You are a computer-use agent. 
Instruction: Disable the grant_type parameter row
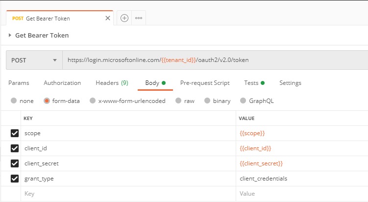click(15, 179)
